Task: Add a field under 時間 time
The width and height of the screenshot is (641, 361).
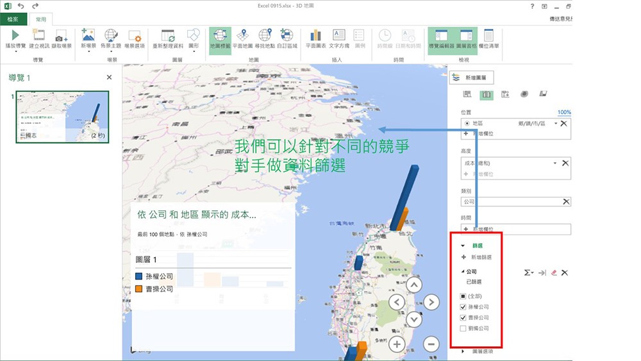Action: coord(479,229)
